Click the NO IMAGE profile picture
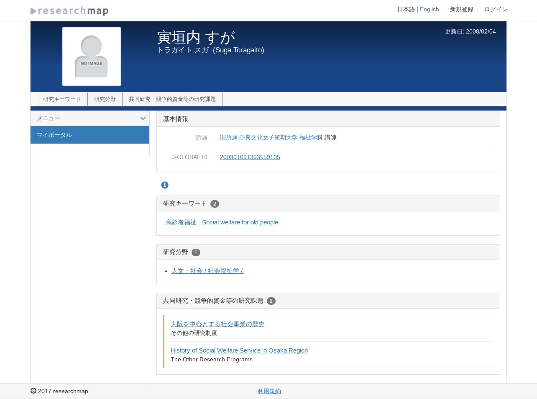The image size is (537, 399). pyautogui.click(x=92, y=57)
